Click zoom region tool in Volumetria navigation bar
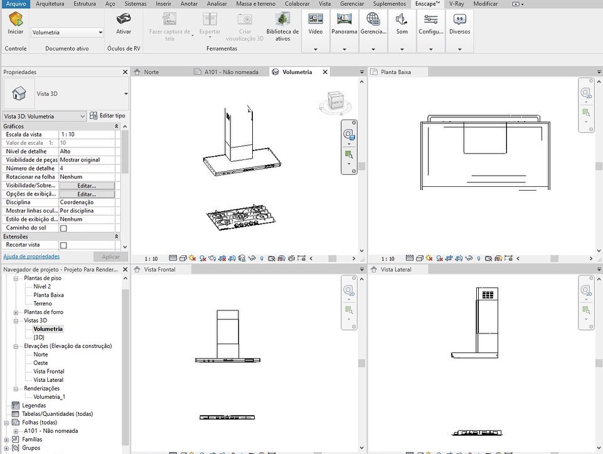The height and width of the screenshot is (454, 603). (349, 154)
